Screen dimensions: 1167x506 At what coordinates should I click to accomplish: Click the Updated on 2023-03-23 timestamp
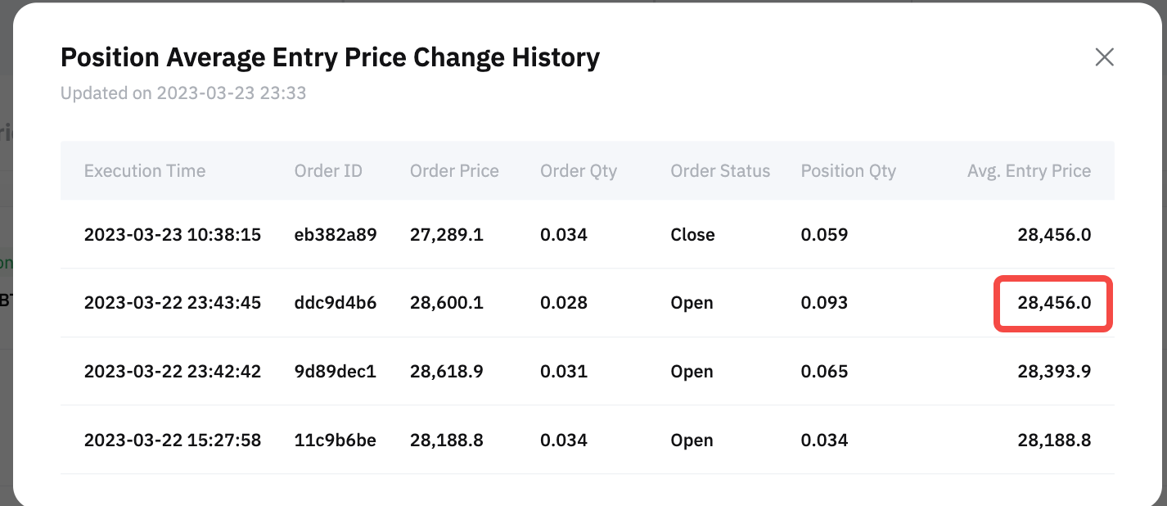183,93
